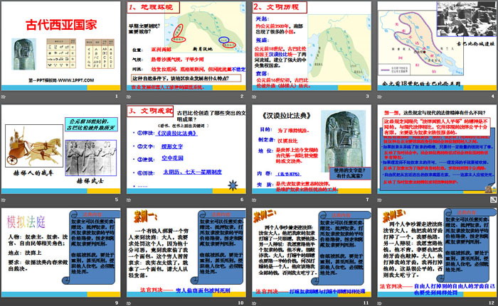Click the animation star icon under slide 5
498x306 pixels.
(x=3, y=200)
